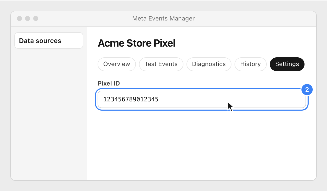This screenshot has width=327, height=191.
Task: Close the window with the leftmost title-bar dot
Action: tap(19, 18)
